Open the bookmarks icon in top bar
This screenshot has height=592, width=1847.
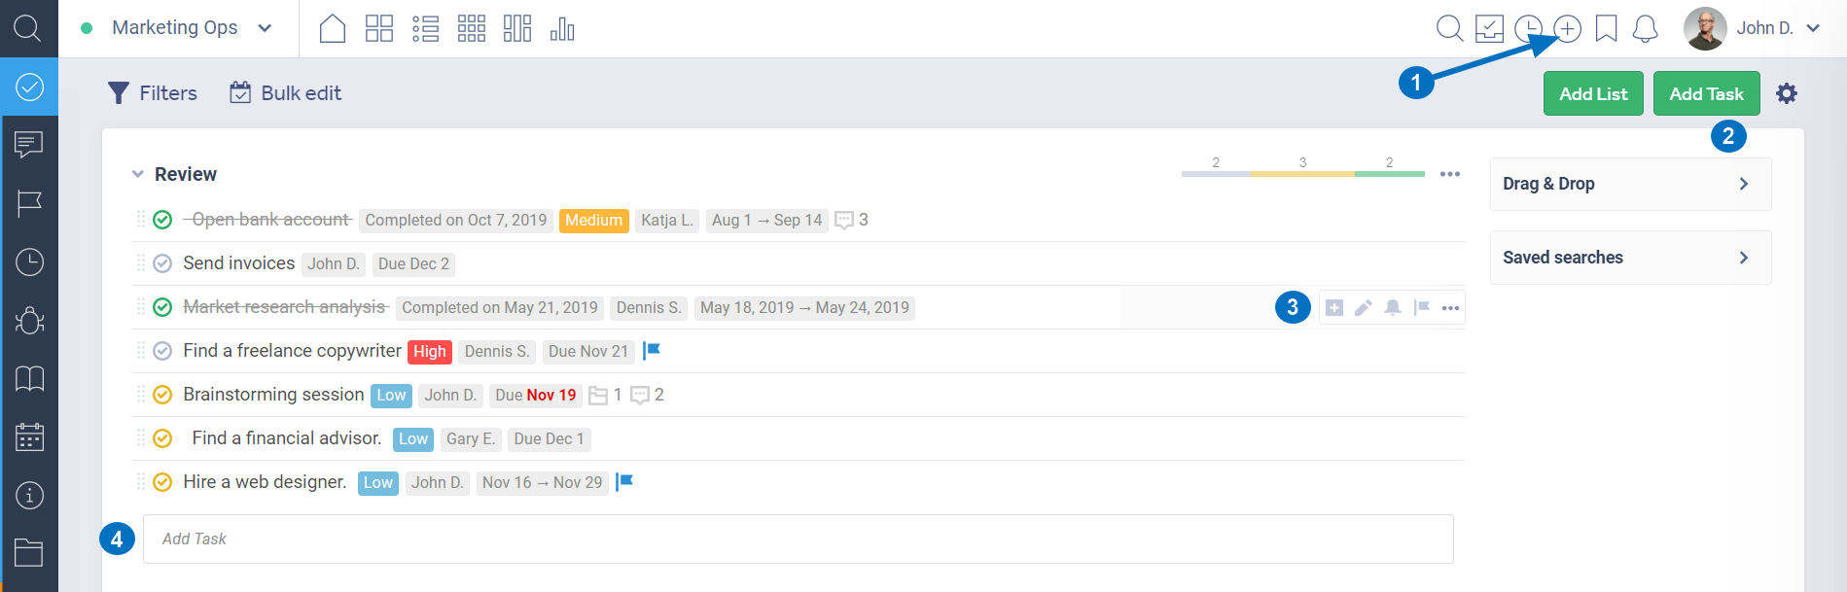coord(1606,29)
